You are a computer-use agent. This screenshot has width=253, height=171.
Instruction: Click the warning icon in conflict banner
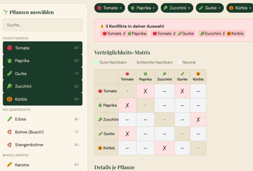(102, 26)
